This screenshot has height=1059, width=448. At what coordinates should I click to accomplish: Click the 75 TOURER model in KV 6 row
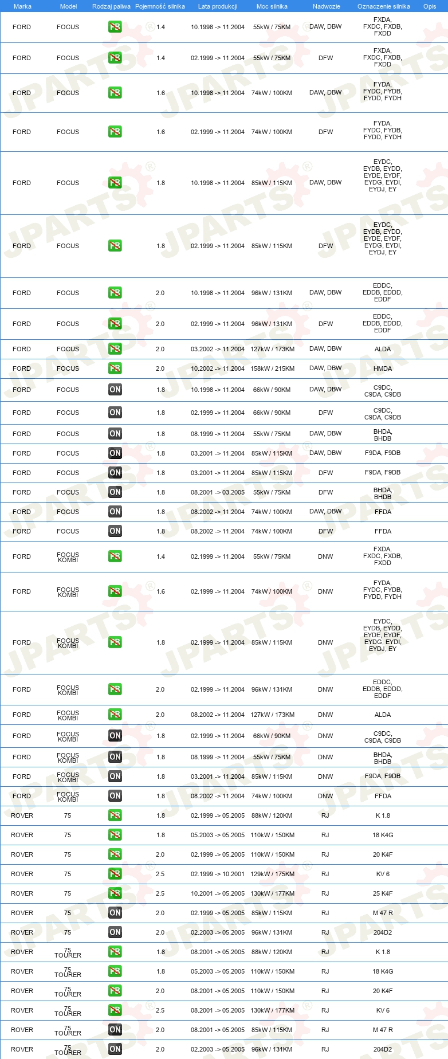pos(68,1011)
